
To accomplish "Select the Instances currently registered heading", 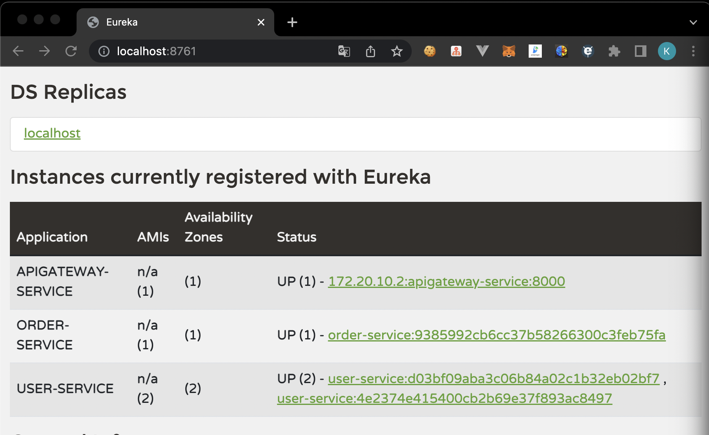I will 221,177.
